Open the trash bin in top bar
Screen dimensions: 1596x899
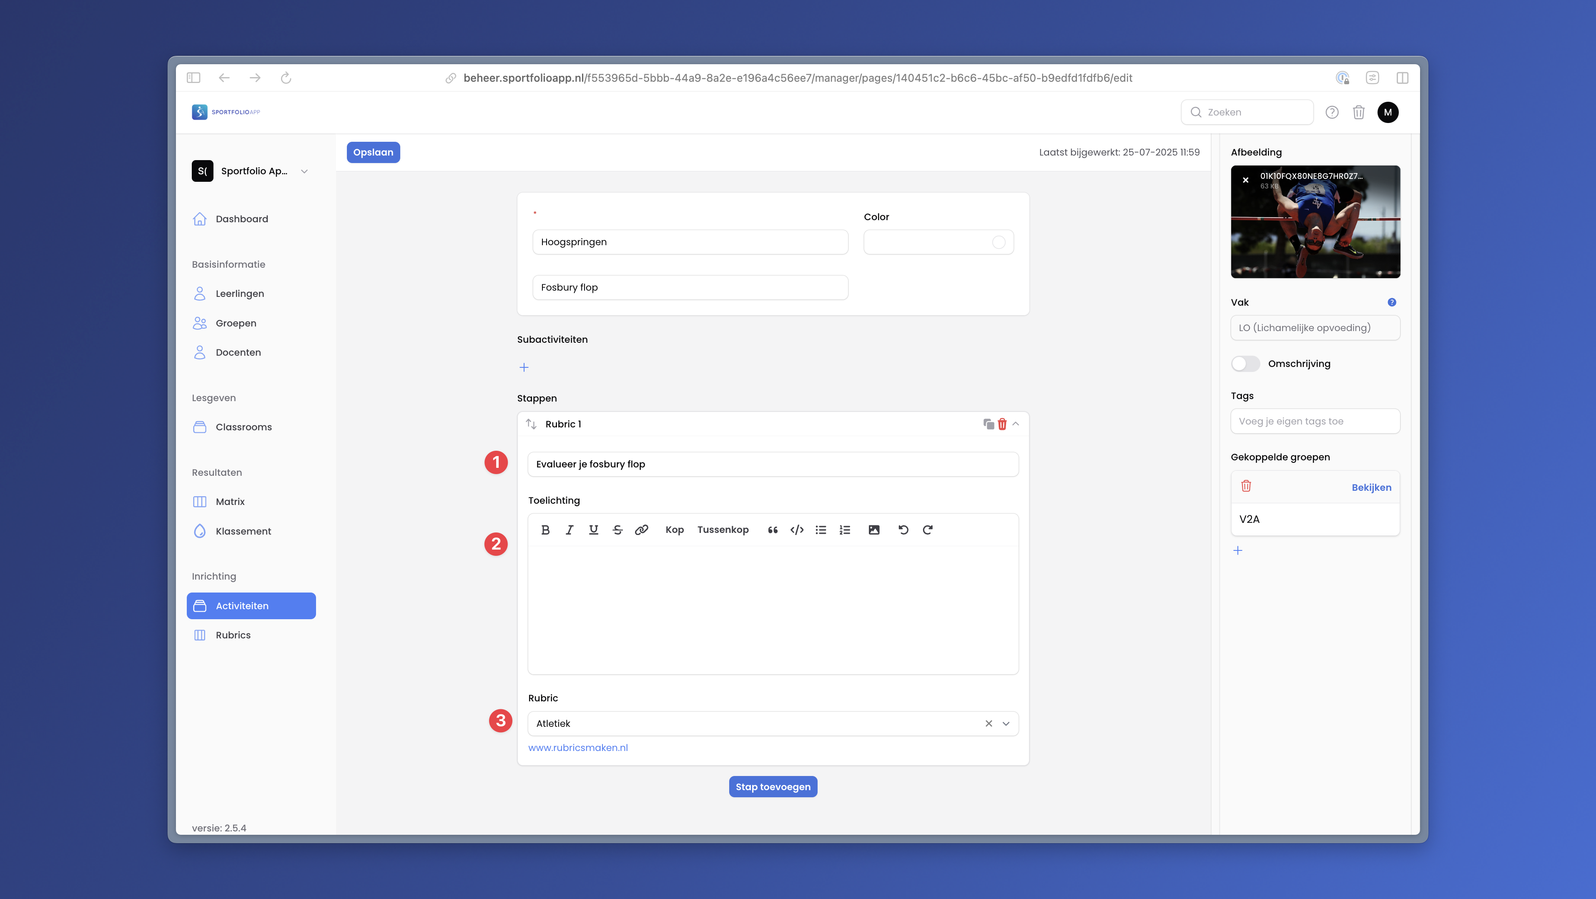(x=1358, y=112)
